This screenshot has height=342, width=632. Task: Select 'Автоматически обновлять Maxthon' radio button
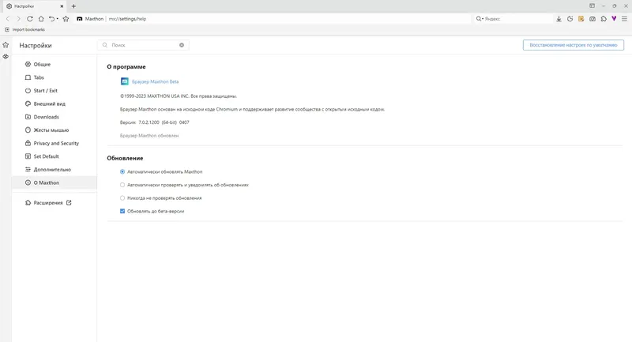(x=122, y=171)
